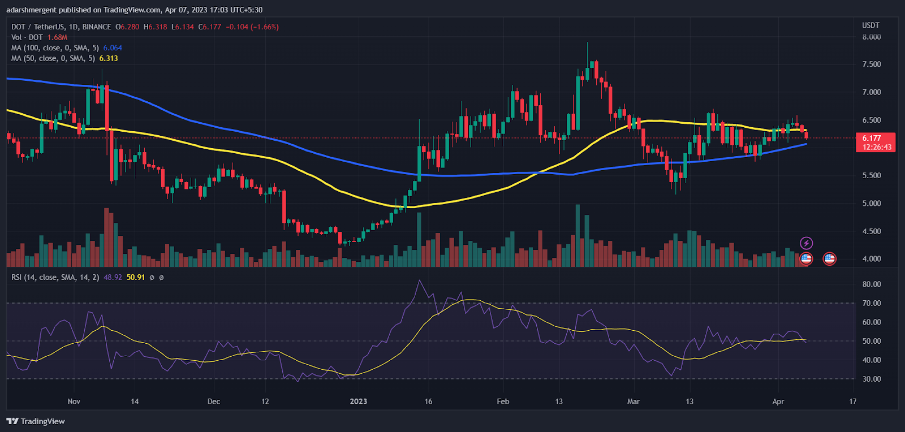
Task: Click the open price O6.280
Action: [x=127, y=27]
